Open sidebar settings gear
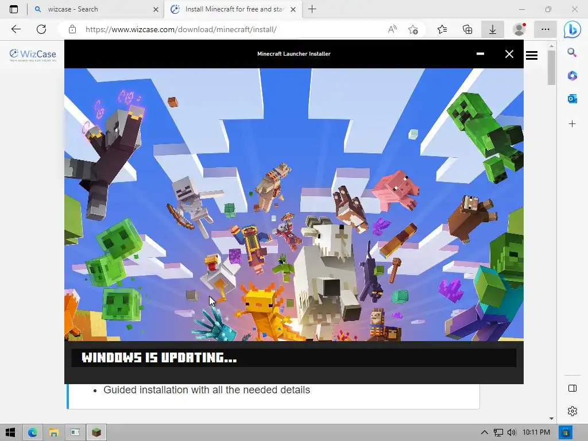This screenshot has width=588, height=441. [572, 411]
